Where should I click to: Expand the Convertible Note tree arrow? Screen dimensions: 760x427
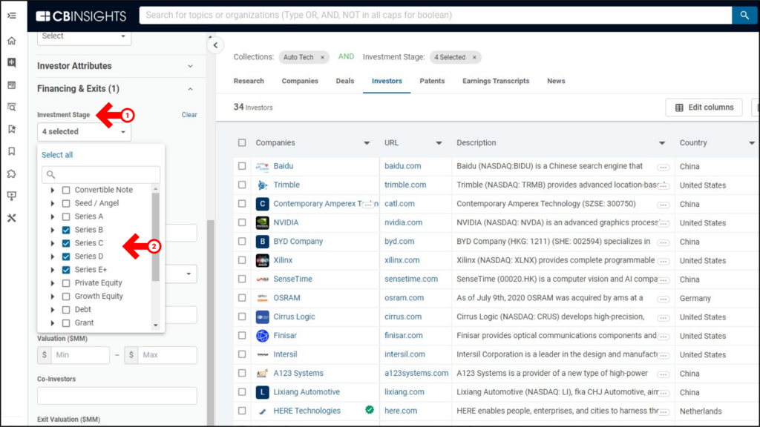pyautogui.click(x=53, y=191)
